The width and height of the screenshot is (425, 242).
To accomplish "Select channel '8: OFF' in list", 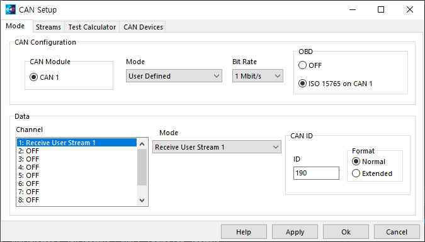I will tap(77, 200).
